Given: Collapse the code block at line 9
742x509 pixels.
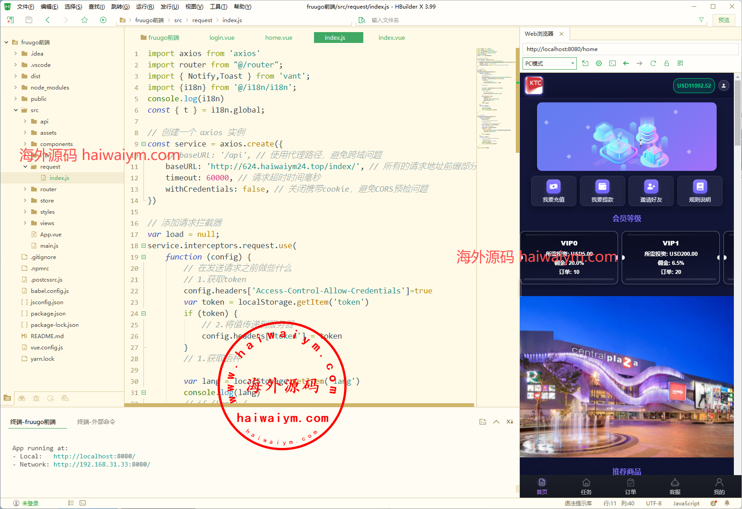Looking at the screenshot, I should click(143, 144).
